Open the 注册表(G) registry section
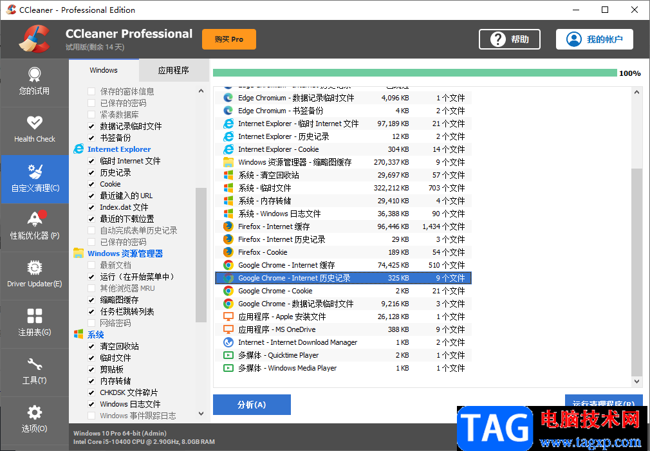Viewport: 650px width, 451px height. (x=34, y=324)
